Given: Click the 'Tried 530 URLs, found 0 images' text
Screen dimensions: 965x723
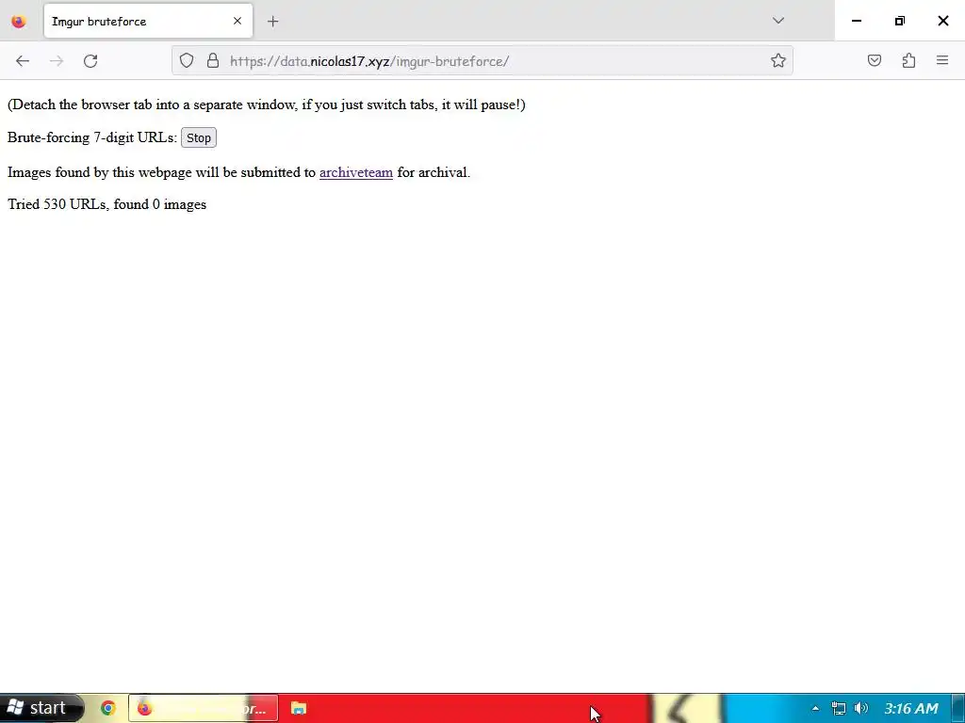Looking at the screenshot, I should tap(107, 204).
